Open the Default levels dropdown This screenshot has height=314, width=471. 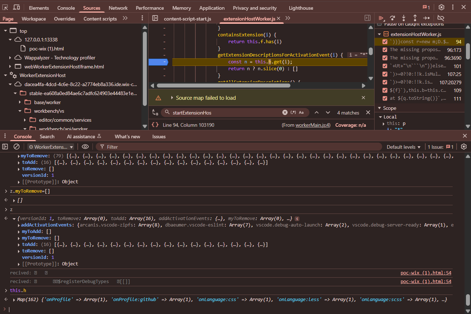(x=403, y=147)
